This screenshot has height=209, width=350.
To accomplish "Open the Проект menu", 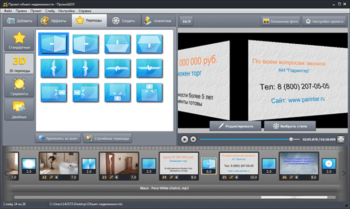I will pyautogui.click(x=36, y=11).
